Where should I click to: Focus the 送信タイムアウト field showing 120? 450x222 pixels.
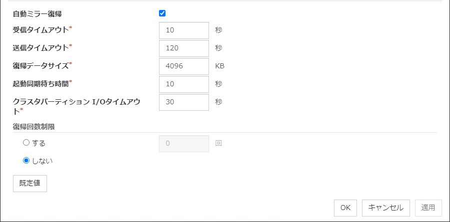click(183, 48)
